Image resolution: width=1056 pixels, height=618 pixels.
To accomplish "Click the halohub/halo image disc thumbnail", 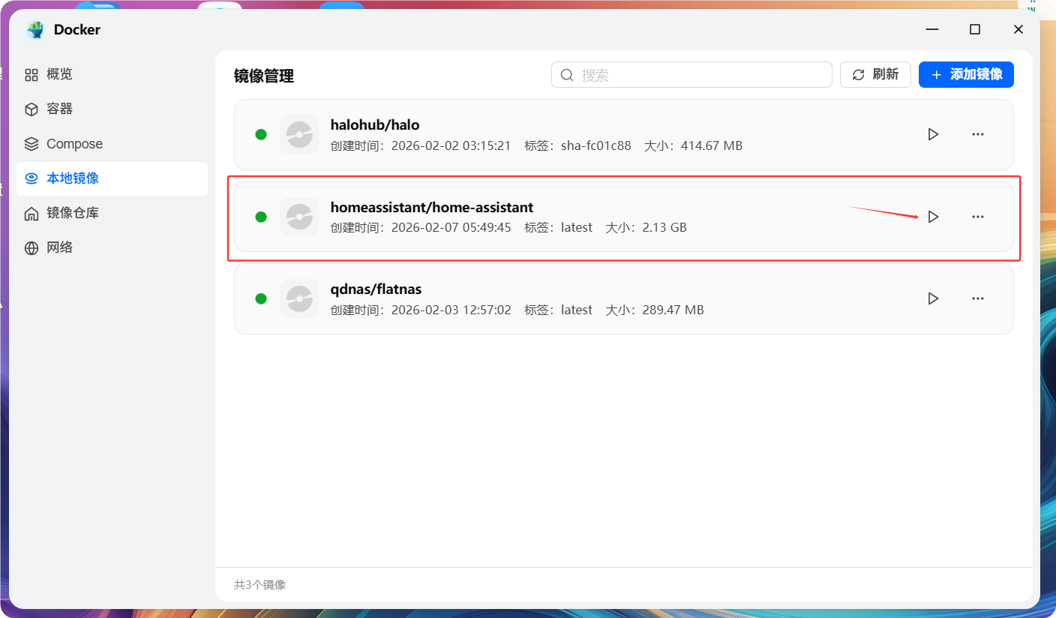I will pyautogui.click(x=299, y=134).
